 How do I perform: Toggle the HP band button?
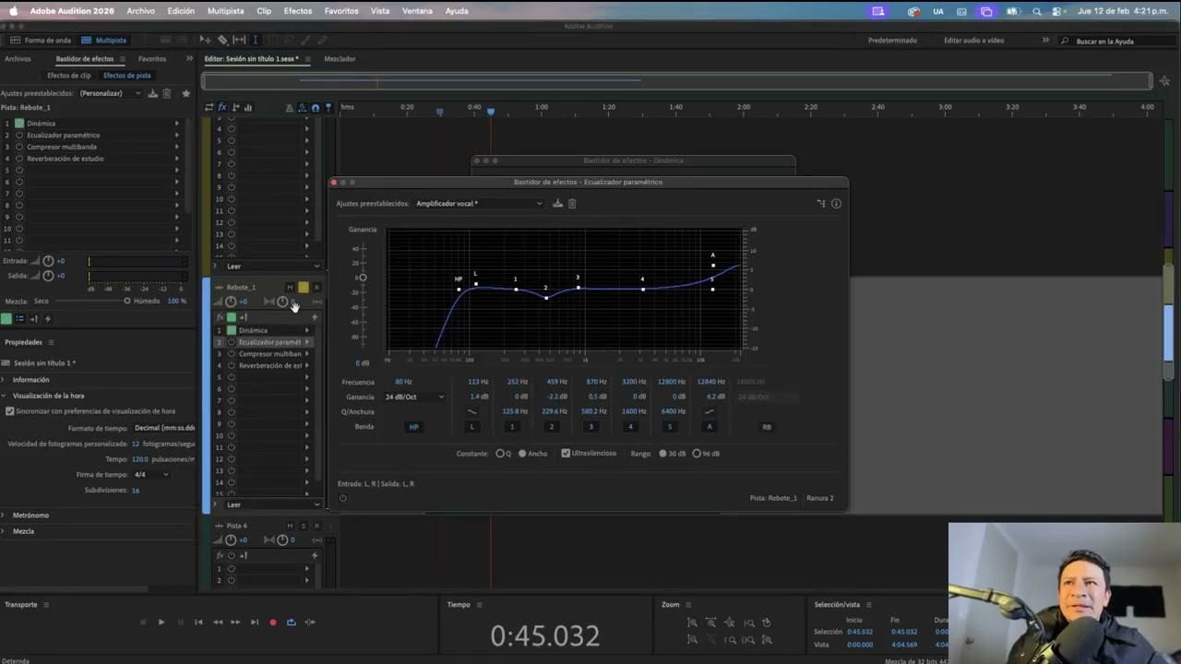(413, 427)
